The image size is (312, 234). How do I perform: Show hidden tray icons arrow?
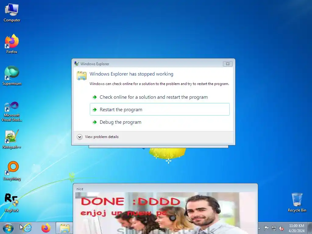tap(259, 228)
